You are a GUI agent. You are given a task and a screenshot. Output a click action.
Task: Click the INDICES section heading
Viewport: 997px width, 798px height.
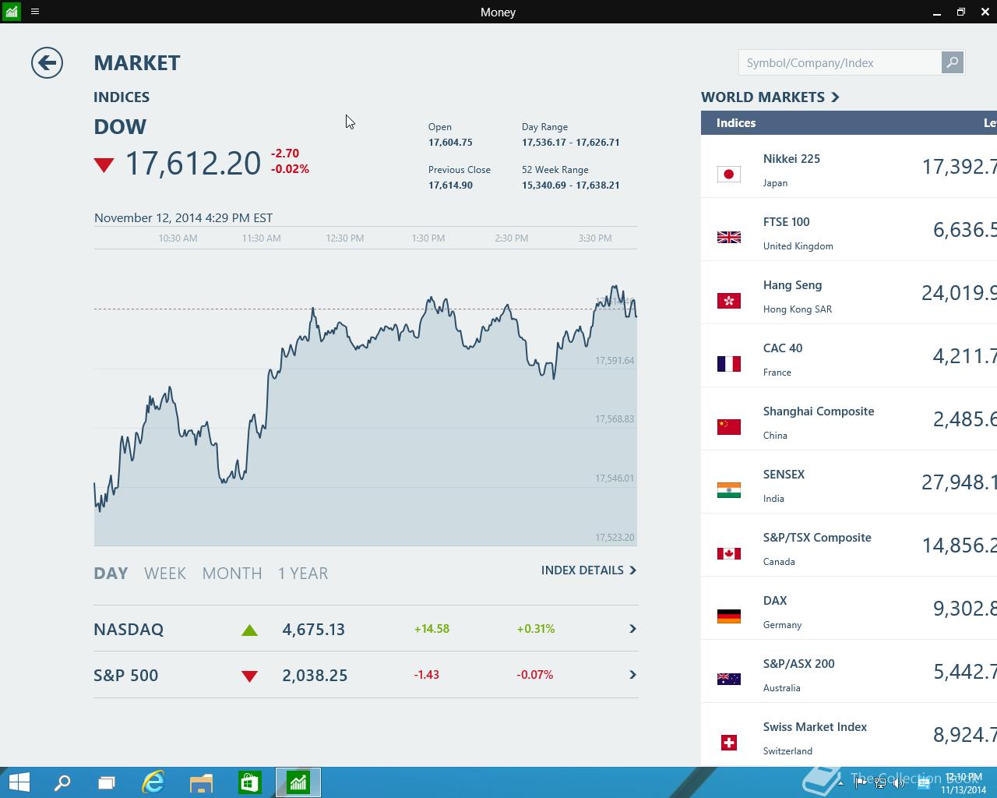(x=122, y=97)
